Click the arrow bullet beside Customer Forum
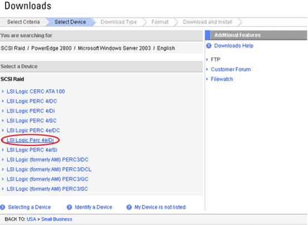 click(207, 69)
